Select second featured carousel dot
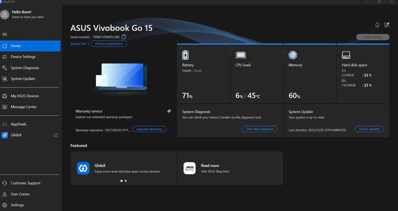This screenshot has height=211, width=398. pyautogui.click(x=126, y=181)
